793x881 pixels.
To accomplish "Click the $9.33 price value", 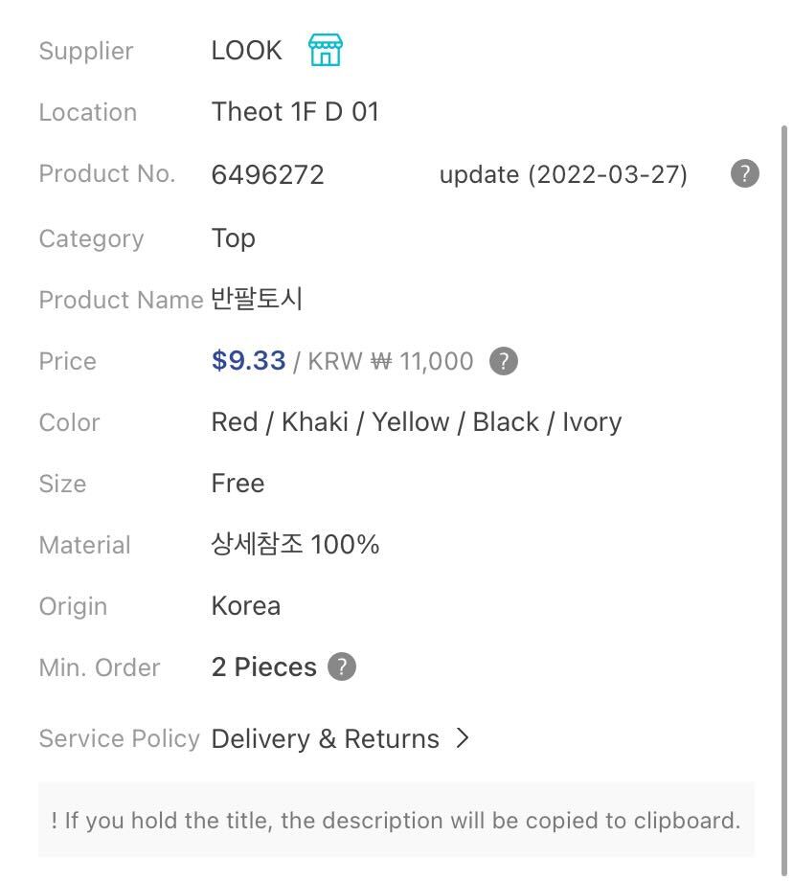I will (248, 361).
